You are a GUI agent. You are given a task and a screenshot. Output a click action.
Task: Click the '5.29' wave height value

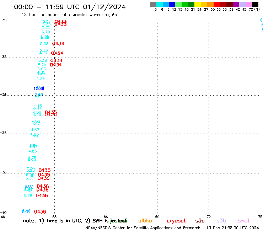42,65
